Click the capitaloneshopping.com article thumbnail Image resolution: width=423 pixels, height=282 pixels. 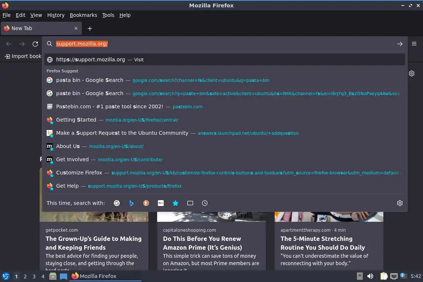(x=211, y=217)
